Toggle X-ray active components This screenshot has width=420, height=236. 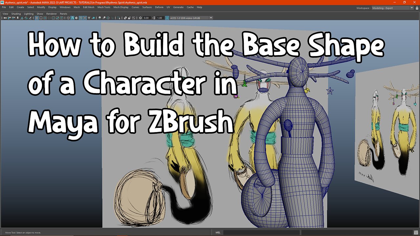pos(129,18)
